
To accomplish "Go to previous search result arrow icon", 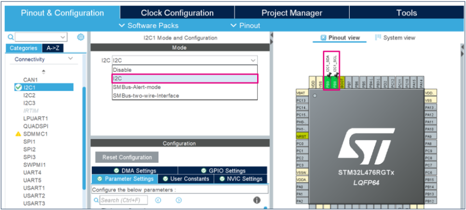I will 158,200.
